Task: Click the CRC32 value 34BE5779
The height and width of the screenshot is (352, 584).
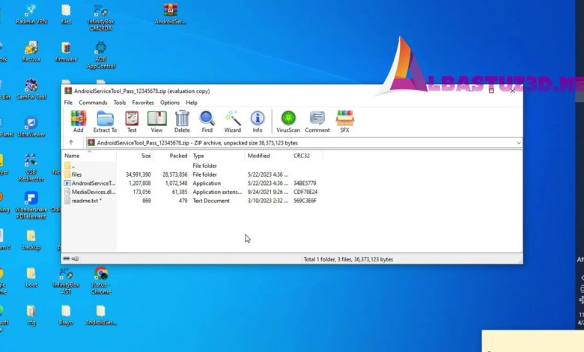Action: click(x=305, y=183)
